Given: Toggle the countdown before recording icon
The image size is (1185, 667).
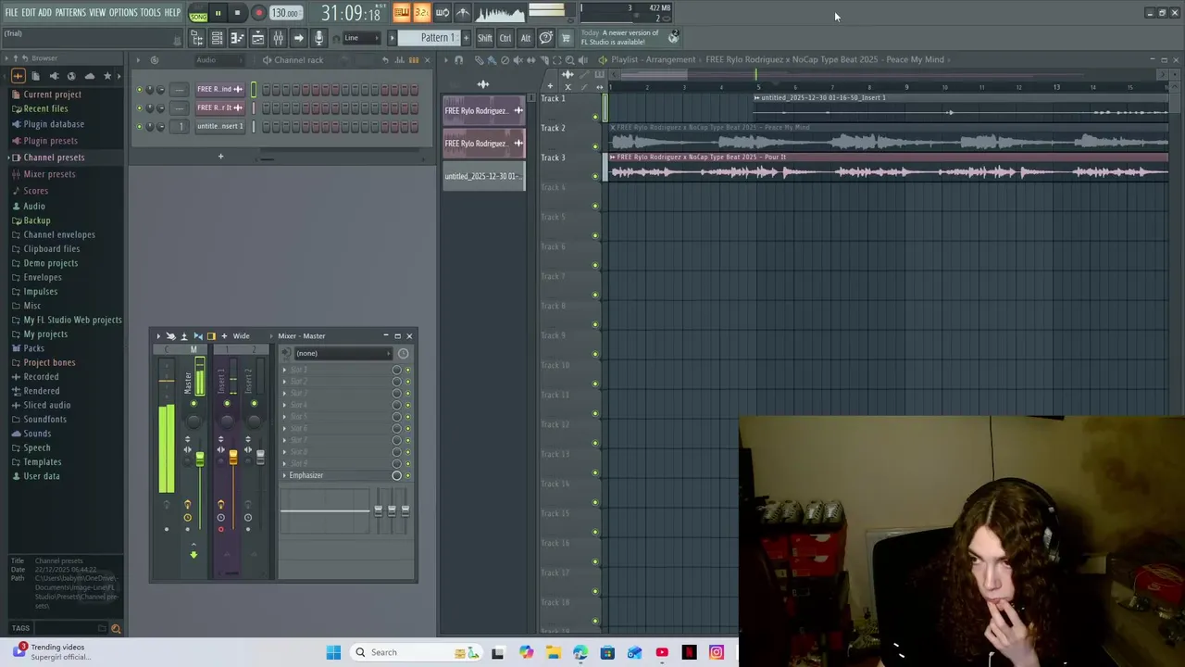Looking at the screenshot, I should click(421, 13).
